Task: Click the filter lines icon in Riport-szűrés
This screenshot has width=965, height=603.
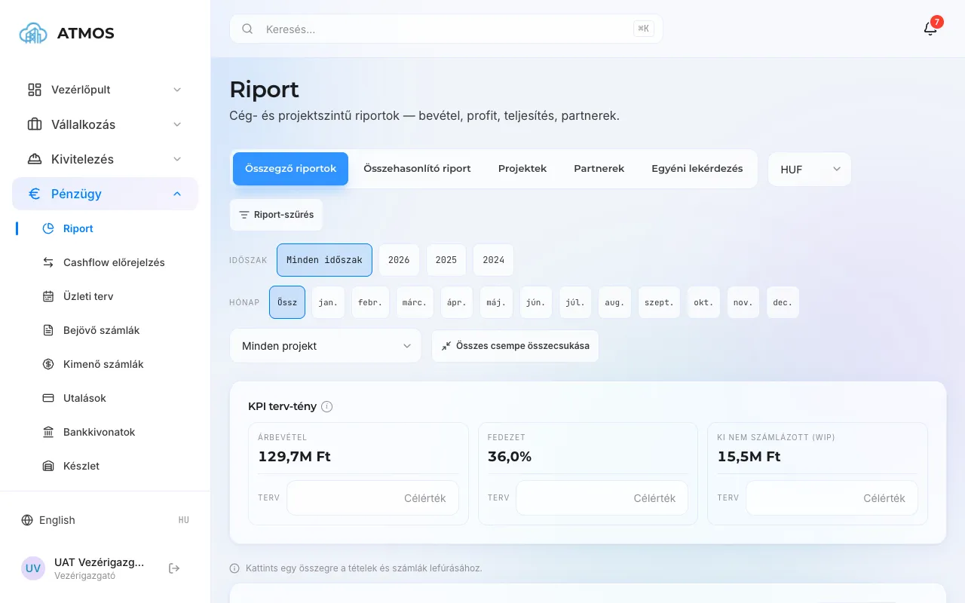Action: (x=244, y=215)
